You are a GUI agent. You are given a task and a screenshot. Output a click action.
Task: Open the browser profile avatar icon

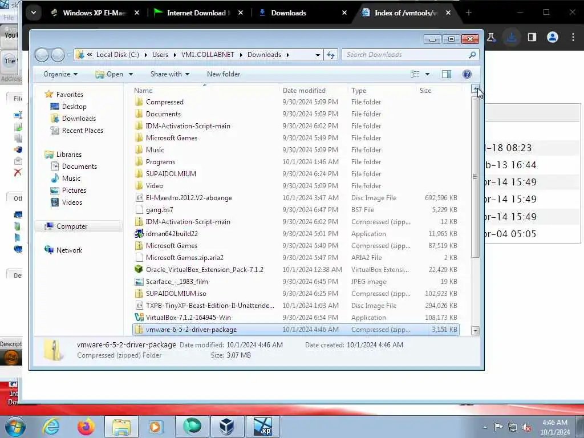click(552, 37)
